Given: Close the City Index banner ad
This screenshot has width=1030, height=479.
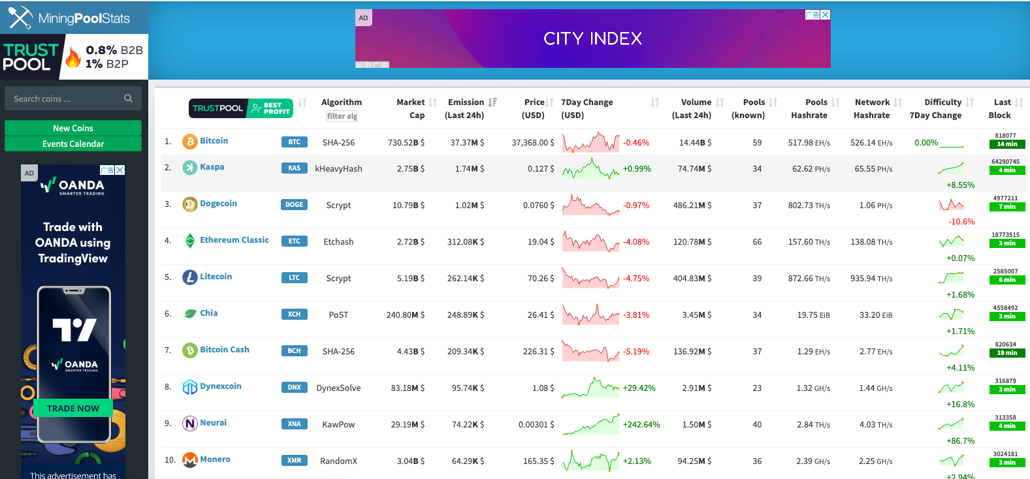Looking at the screenshot, I should tap(826, 14).
